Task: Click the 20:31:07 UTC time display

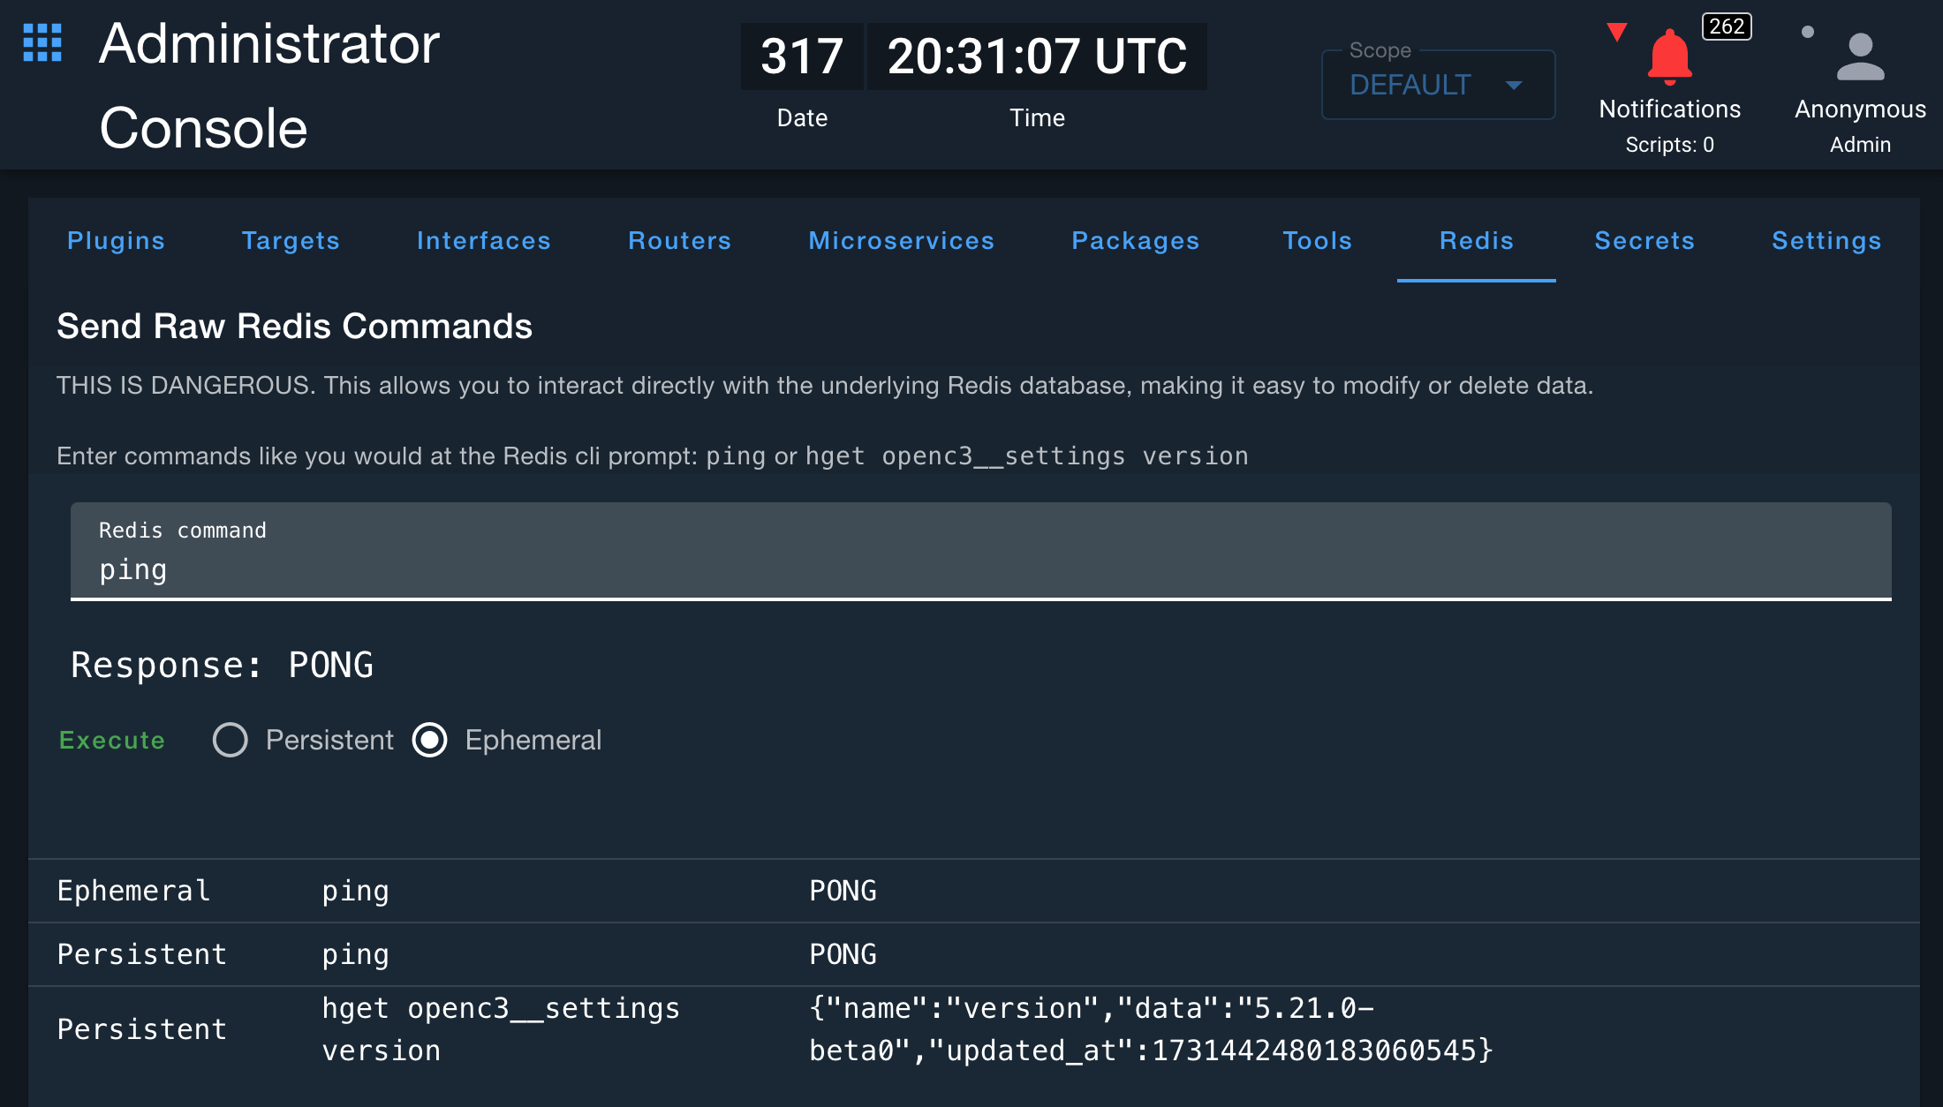Action: [1037, 56]
